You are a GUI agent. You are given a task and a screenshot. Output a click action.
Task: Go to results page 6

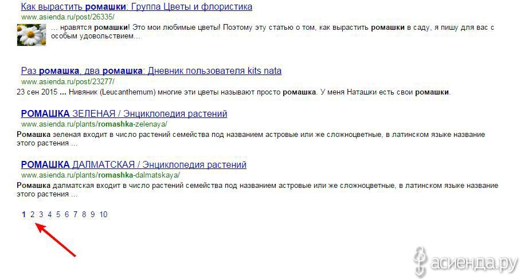[67, 214]
